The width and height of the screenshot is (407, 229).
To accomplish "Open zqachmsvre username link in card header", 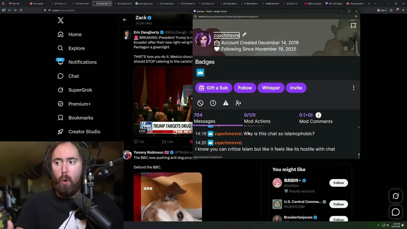I will click(x=226, y=35).
